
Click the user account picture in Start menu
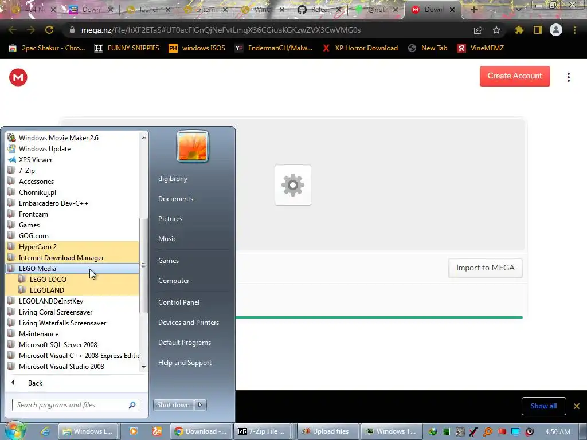point(193,146)
